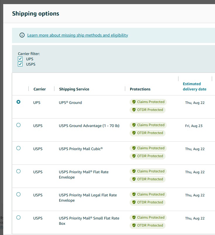Click the USPS Ground Advantage (1 - 70 lb) service name
The width and height of the screenshot is (215, 235).
[89, 126]
